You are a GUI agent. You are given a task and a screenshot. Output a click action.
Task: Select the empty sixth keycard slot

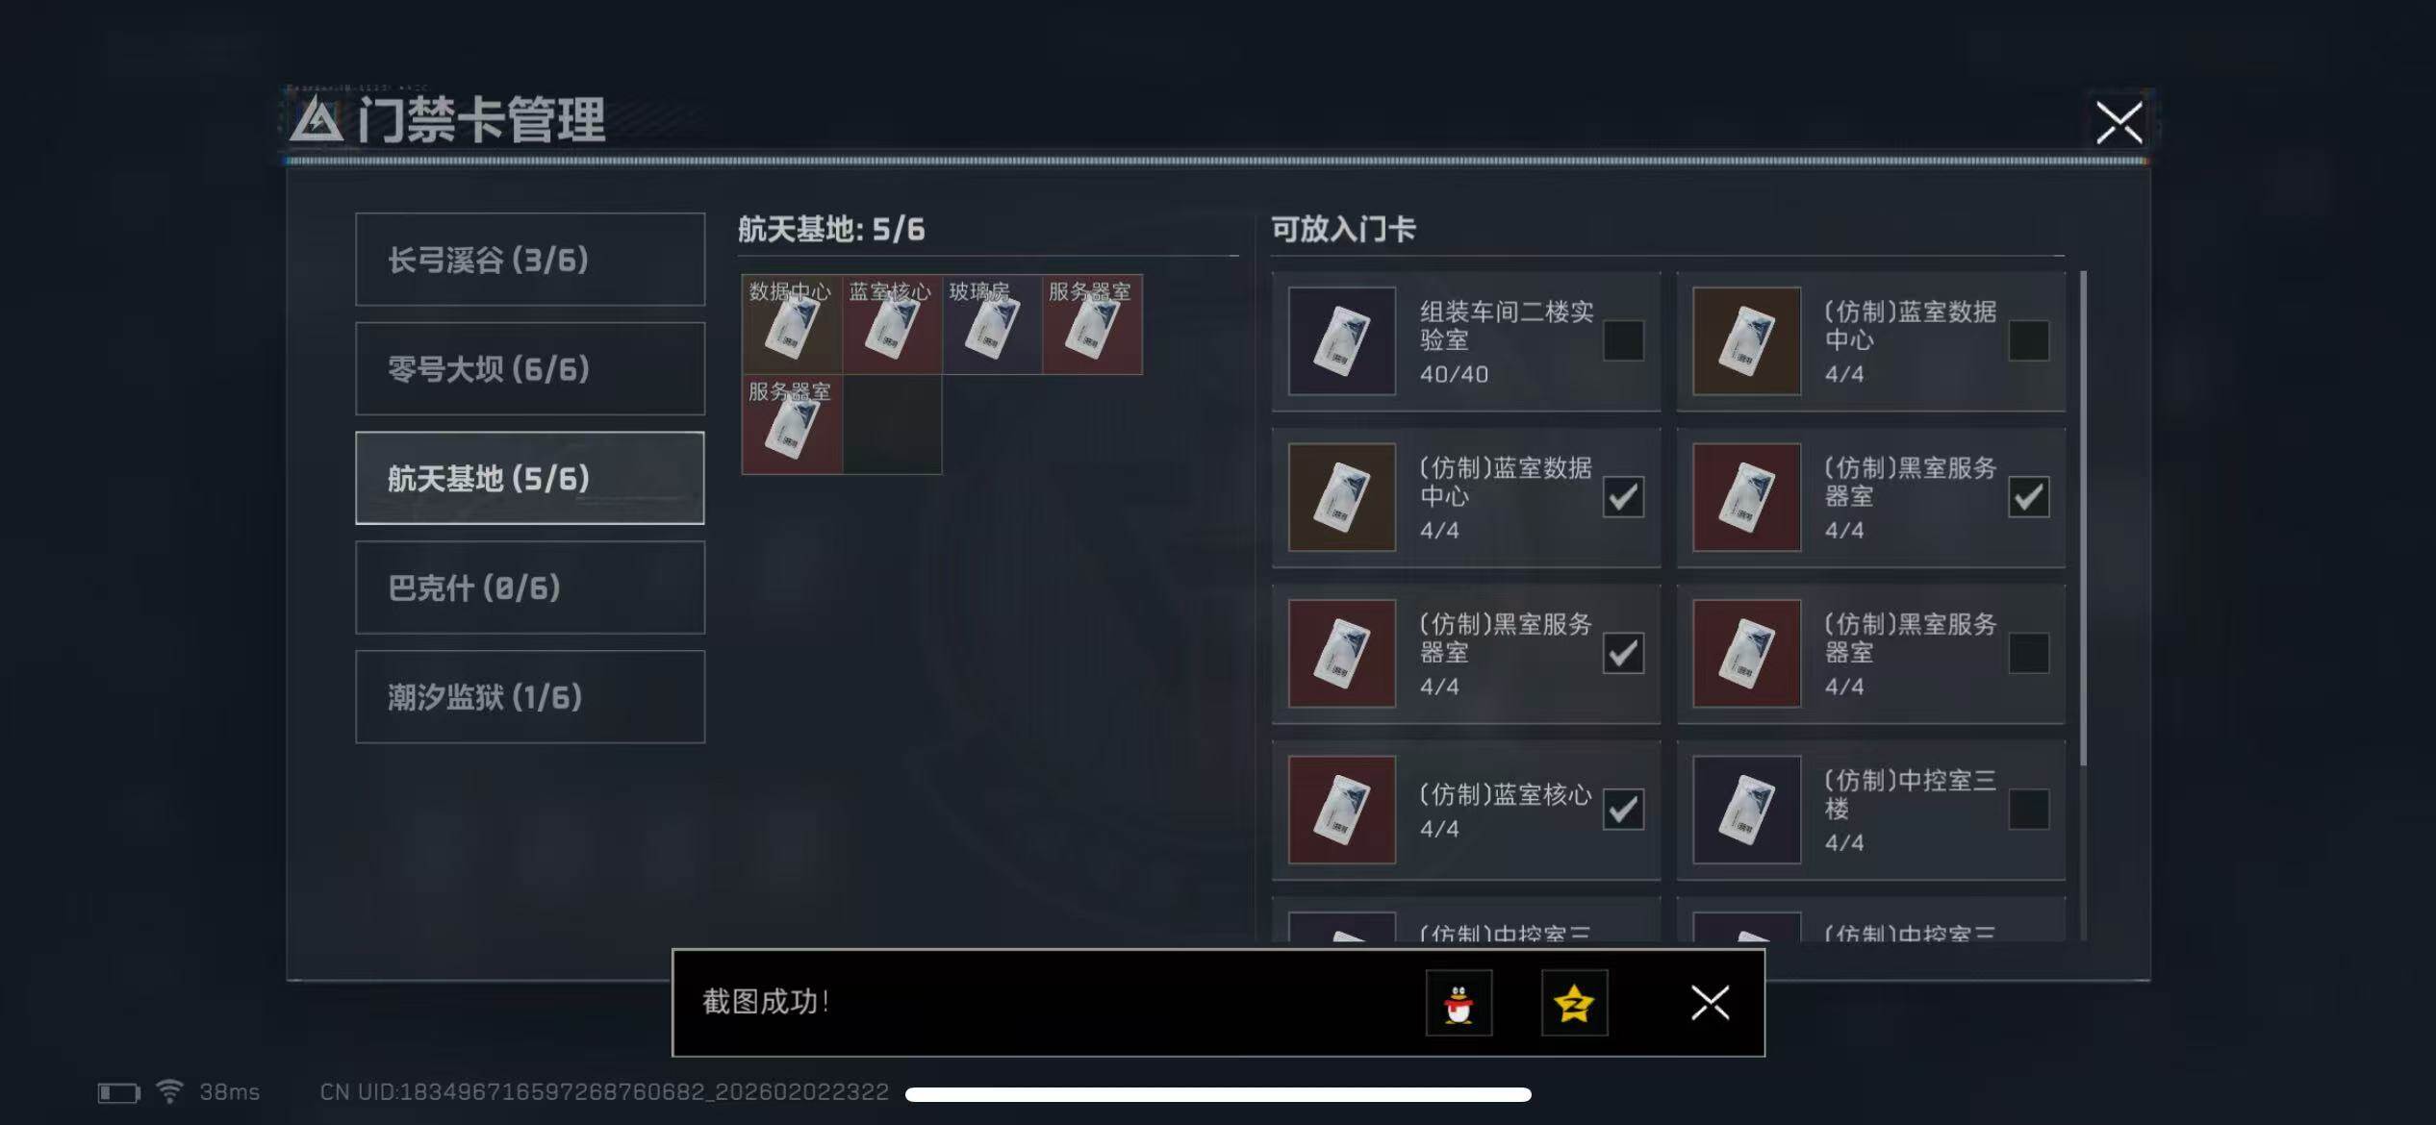coord(892,424)
